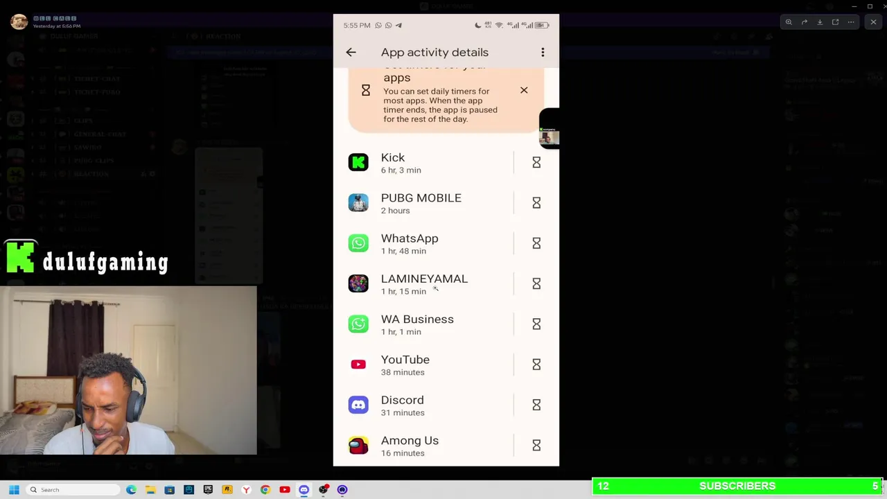The image size is (887, 499).
Task: Tap the WA Business app icon
Action: coord(358,324)
